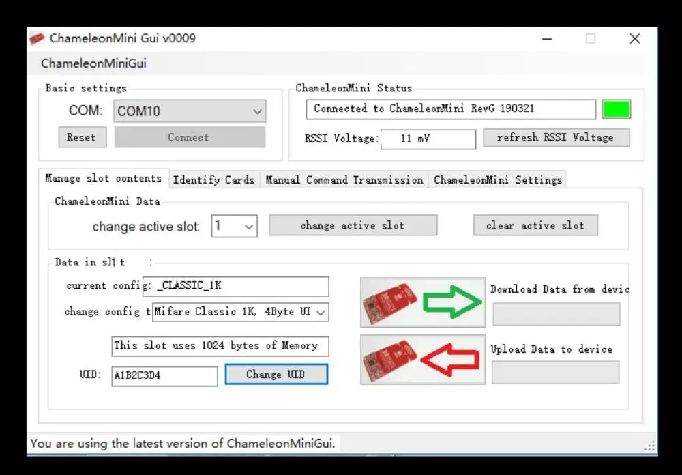Click the 'This slot uses 1024 bytes' field
The image size is (682, 475).
(x=220, y=346)
